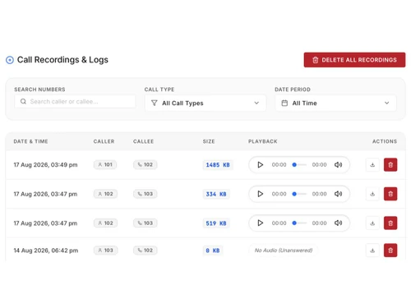Select the date in the 519 KB row
This screenshot has height=308, width=411.
[45, 223]
